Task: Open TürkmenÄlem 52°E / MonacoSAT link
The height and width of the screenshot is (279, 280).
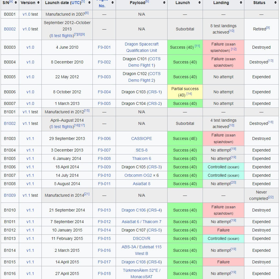Action: tap(142, 273)
